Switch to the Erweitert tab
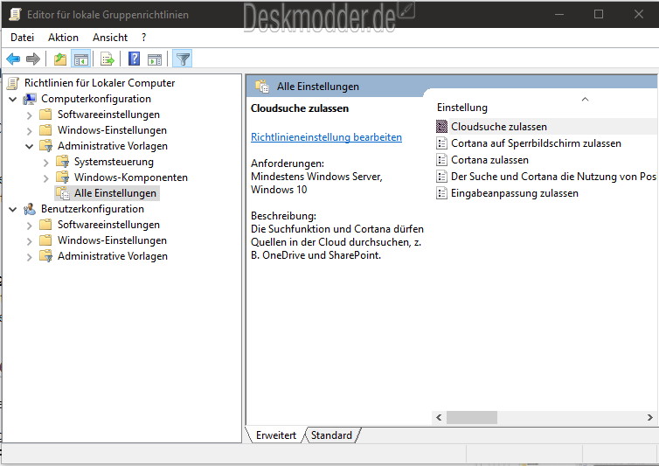 click(275, 435)
